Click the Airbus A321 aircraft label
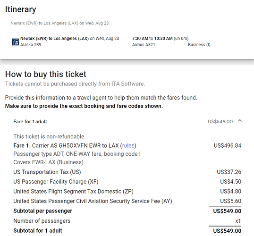The image size is (254, 236). [x=144, y=44]
